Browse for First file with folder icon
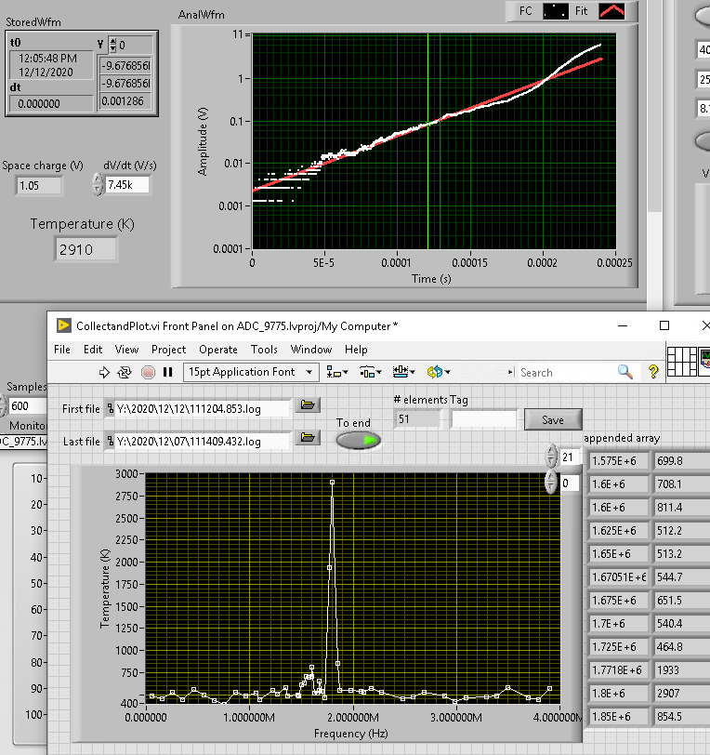 click(x=307, y=404)
